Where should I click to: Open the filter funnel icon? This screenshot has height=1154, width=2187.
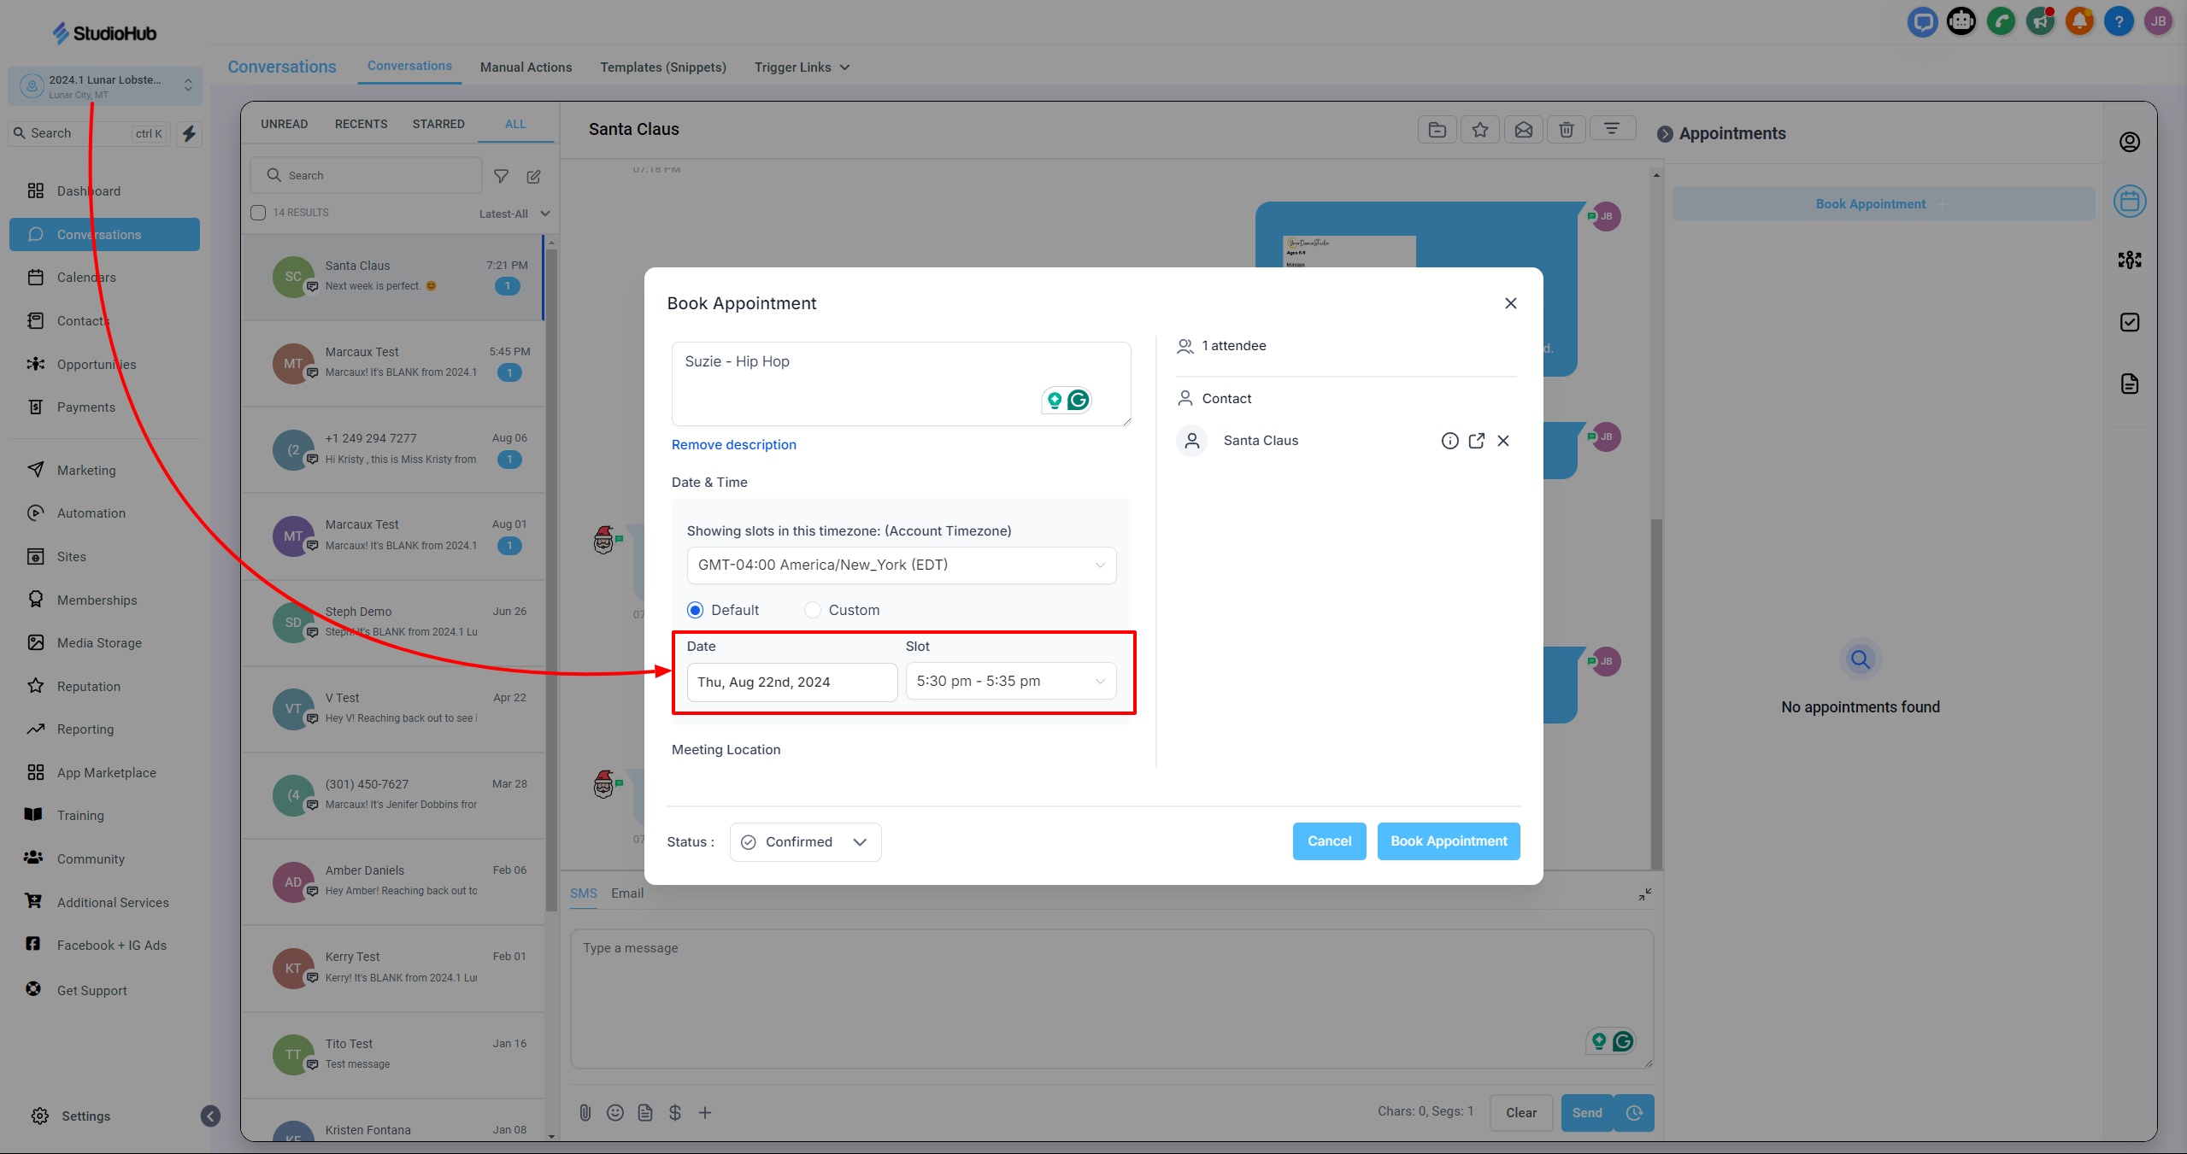pos(502,176)
